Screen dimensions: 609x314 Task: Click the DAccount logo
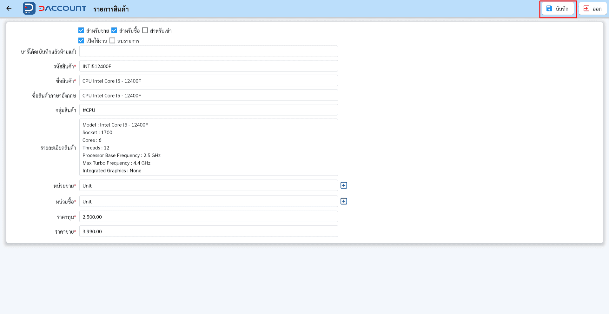[55, 9]
